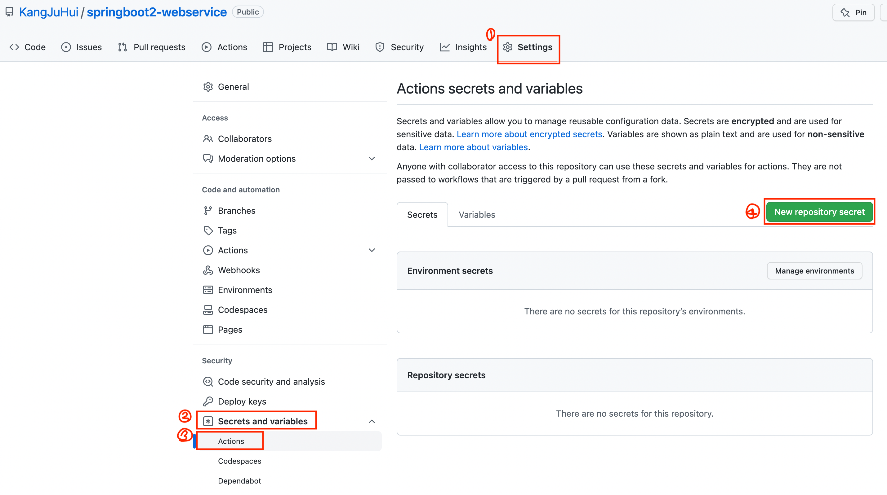Click the Webhooks icon
Viewport: 887px width, 495px height.
point(208,270)
